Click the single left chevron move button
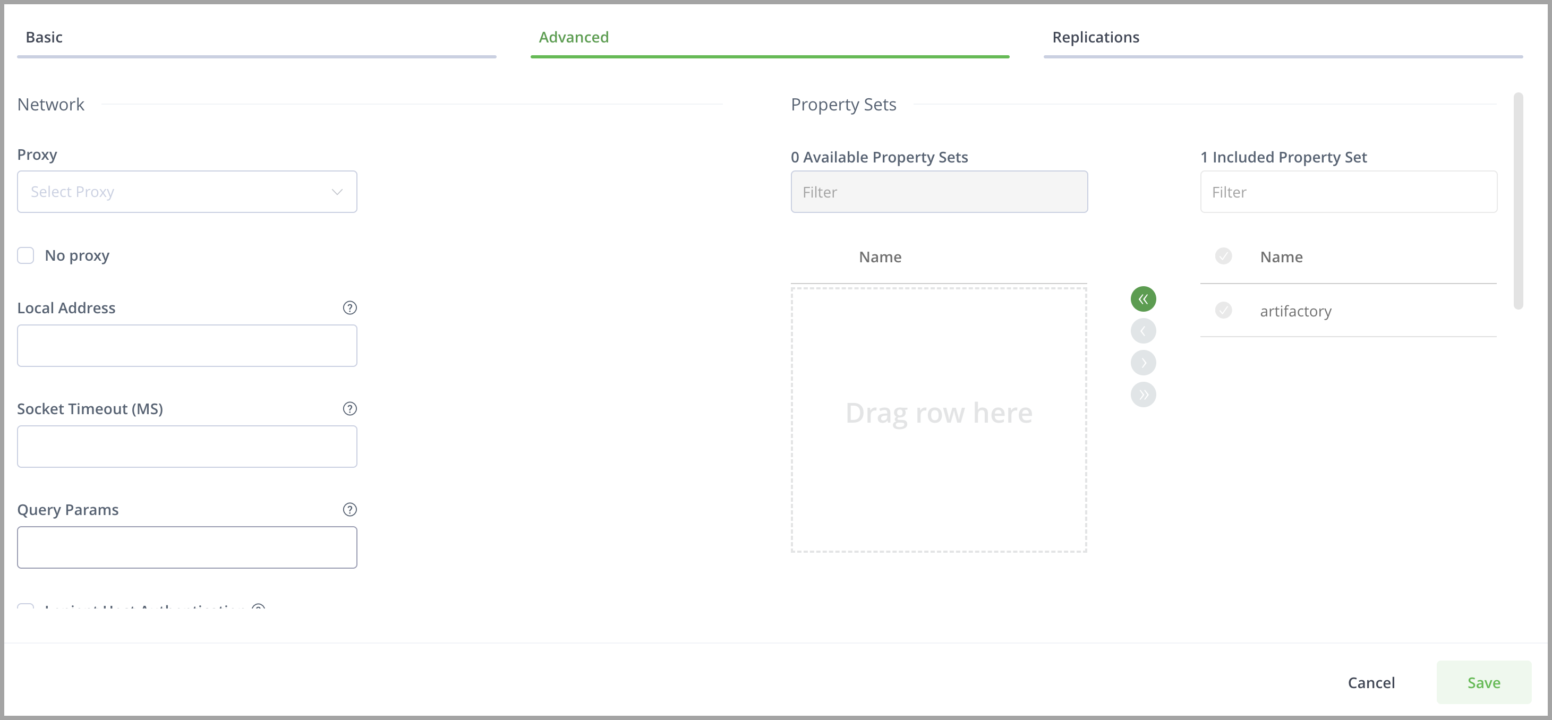 click(x=1143, y=331)
